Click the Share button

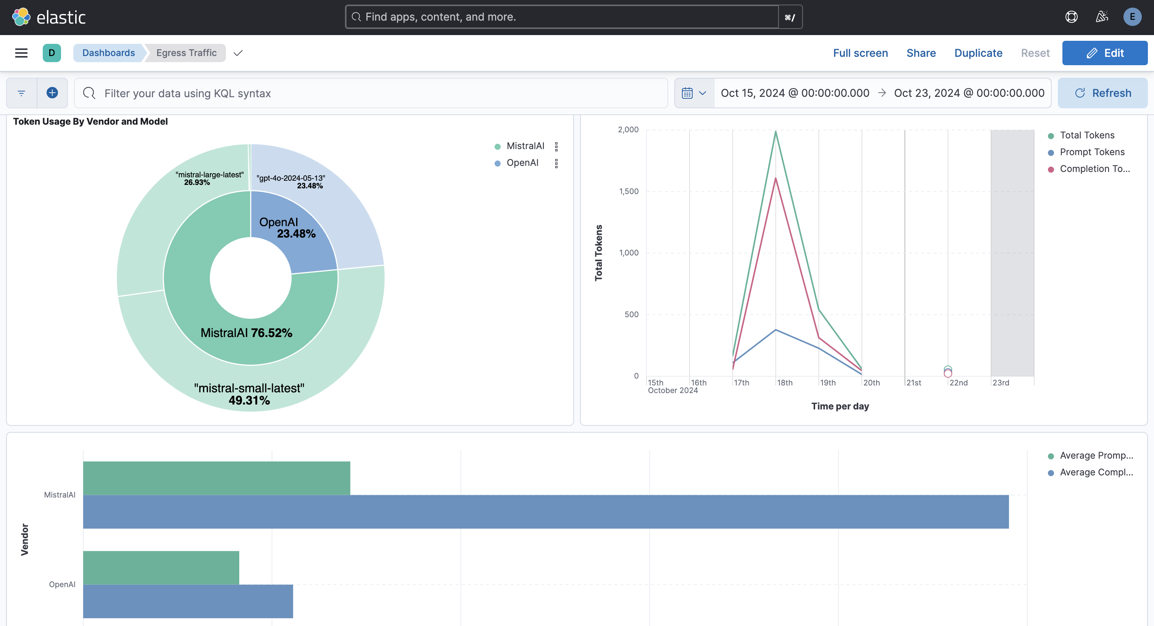(921, 53)
